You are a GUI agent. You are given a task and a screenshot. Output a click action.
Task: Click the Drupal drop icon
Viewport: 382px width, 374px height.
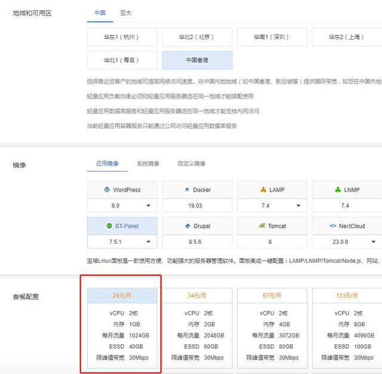tap(187, 226)
